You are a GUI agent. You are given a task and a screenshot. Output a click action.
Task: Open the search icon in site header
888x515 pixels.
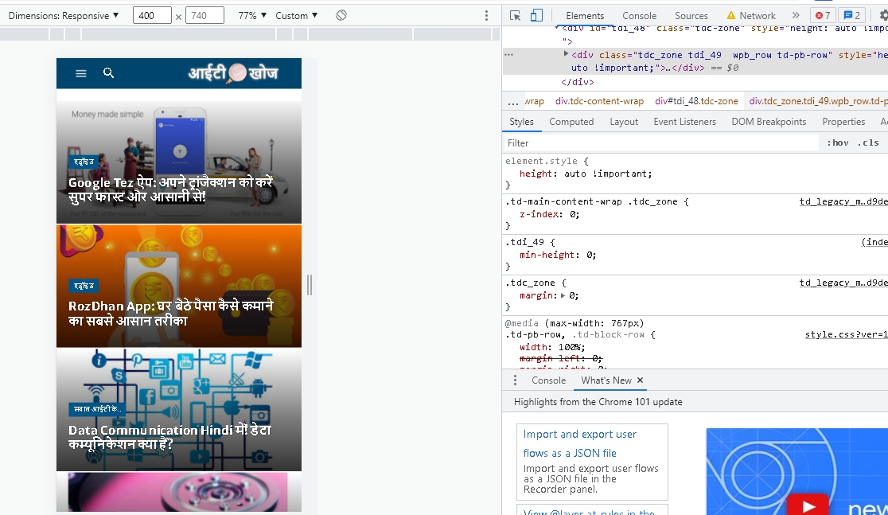(x=109, y=72)
